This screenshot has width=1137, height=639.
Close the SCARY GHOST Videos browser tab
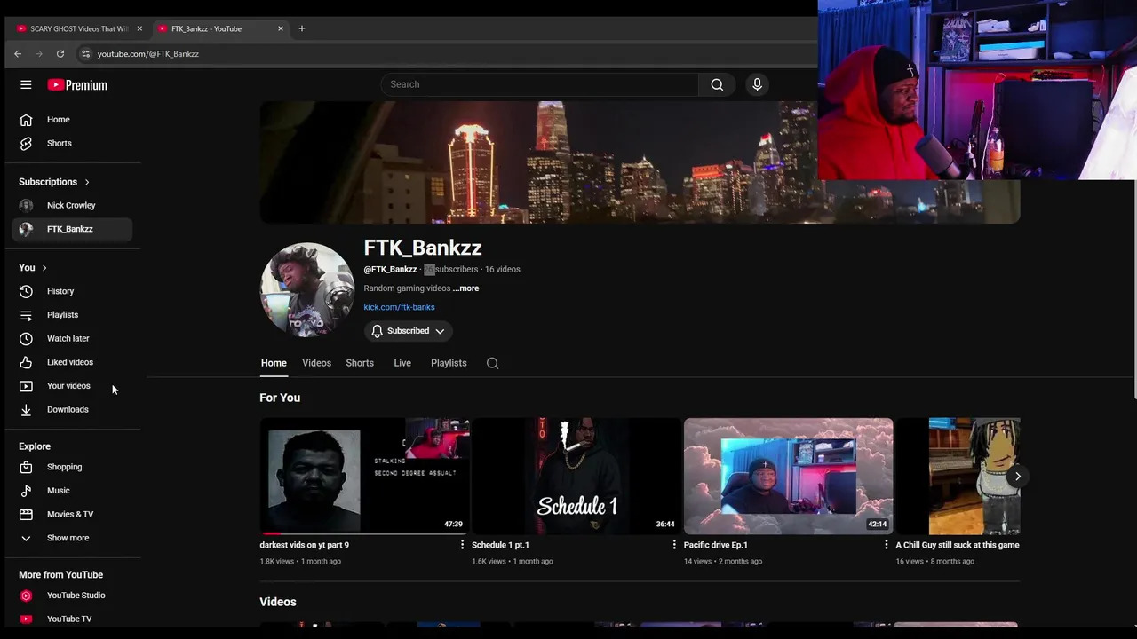(x=139, y=28)
